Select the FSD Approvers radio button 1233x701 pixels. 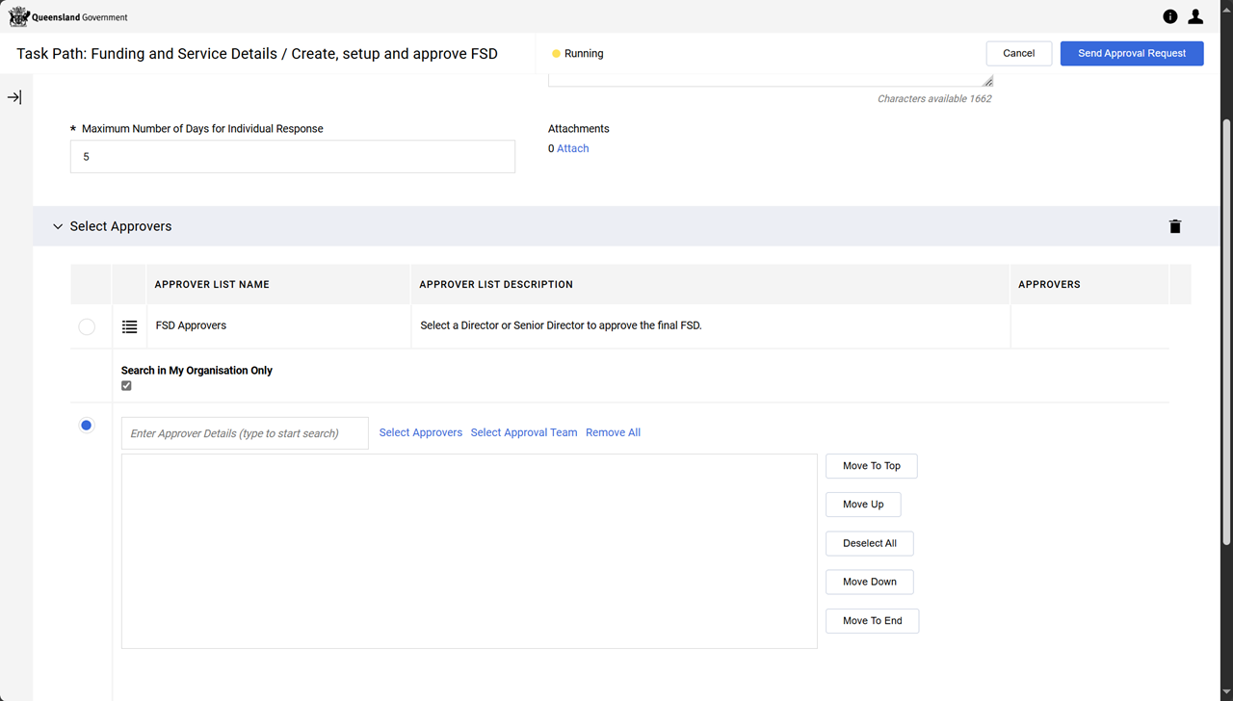click(x=87, y=326)
